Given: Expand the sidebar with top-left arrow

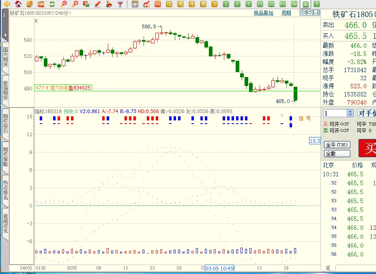Looking at the screenshot, I should pos(4,35).
